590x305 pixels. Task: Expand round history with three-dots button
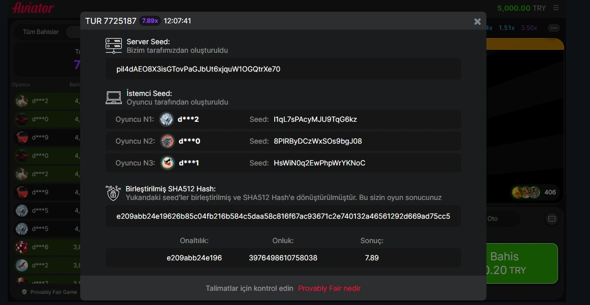point(554,28)
